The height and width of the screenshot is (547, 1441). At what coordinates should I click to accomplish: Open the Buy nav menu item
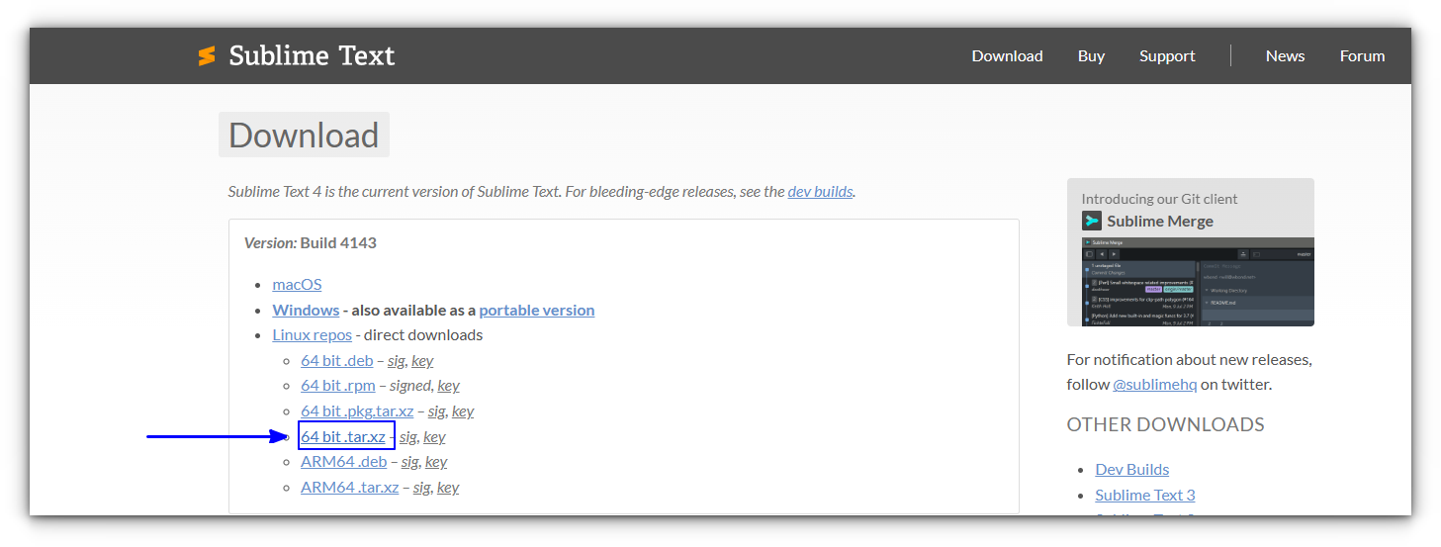coord(1091,56)
